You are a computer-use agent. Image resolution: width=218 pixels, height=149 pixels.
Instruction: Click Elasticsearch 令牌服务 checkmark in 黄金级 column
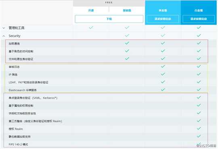[x=163, y=89]
